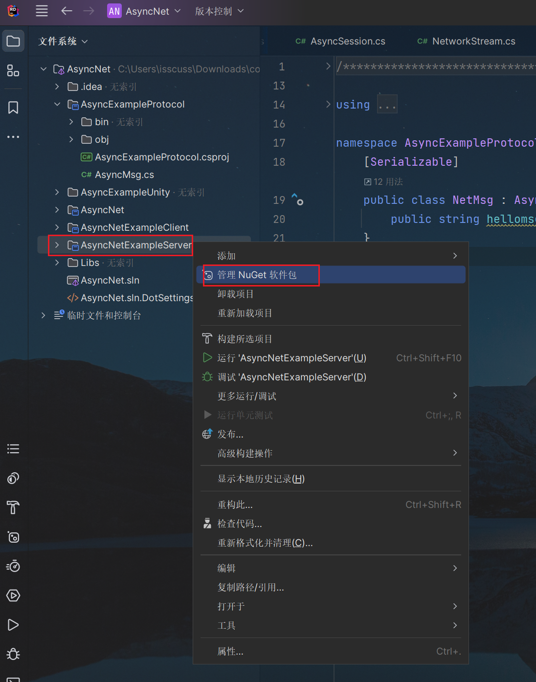Open 属性... from context menu
536x682 pixels.
coord(331,651)
